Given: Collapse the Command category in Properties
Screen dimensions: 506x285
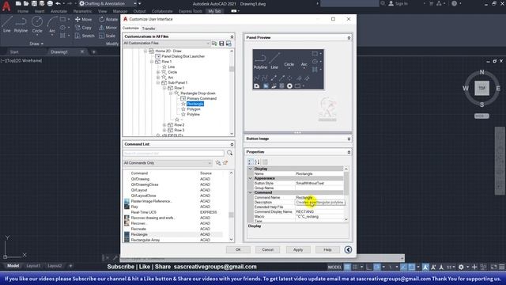Looking at the screenshot, I should (250, 192).
